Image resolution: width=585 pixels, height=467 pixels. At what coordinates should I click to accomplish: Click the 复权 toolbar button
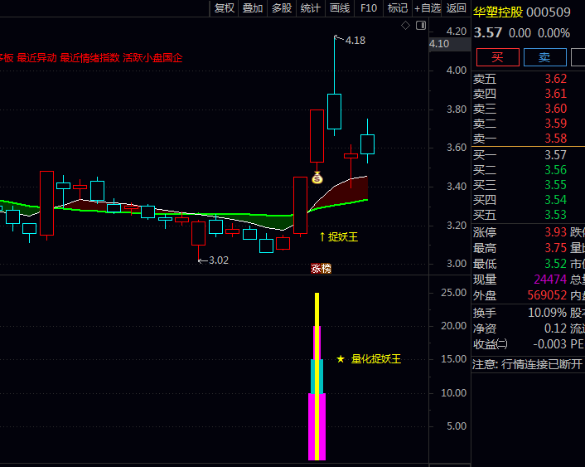coord(225,8)
